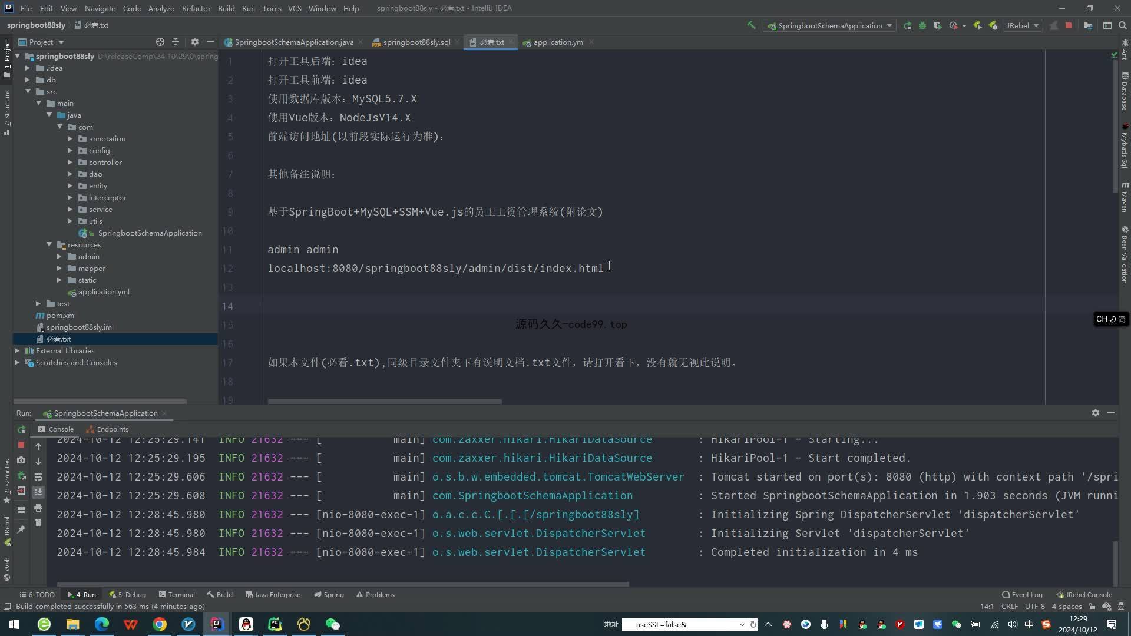This screenshot has width=1131, height=636.
Task: Debug with JRebel rocket icon
Action: coord(993,25)
